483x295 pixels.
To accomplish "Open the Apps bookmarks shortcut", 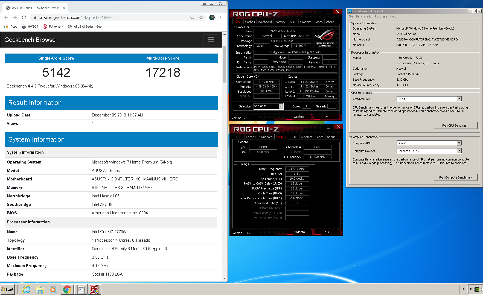I will pos(11,27).
